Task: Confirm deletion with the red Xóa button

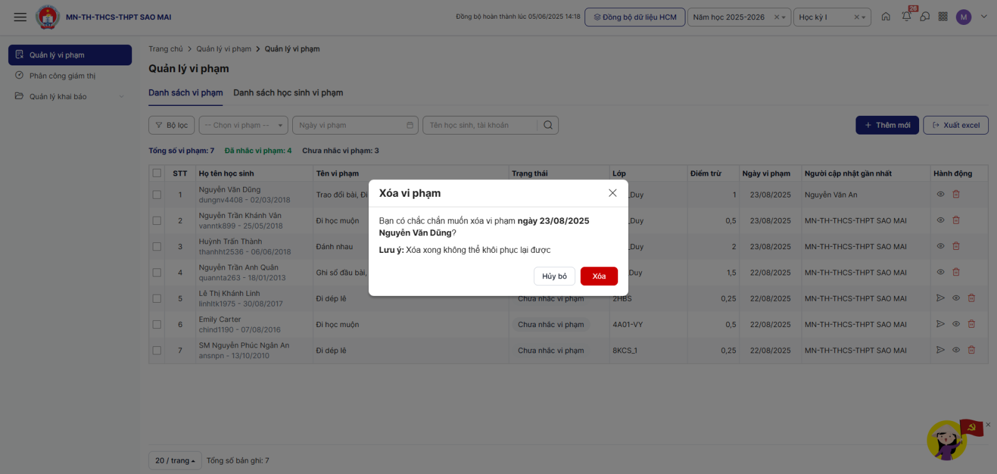Action: [598, 276]
